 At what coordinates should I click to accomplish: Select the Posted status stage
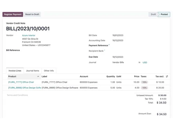pyautogui.click(x=164, y=14)
